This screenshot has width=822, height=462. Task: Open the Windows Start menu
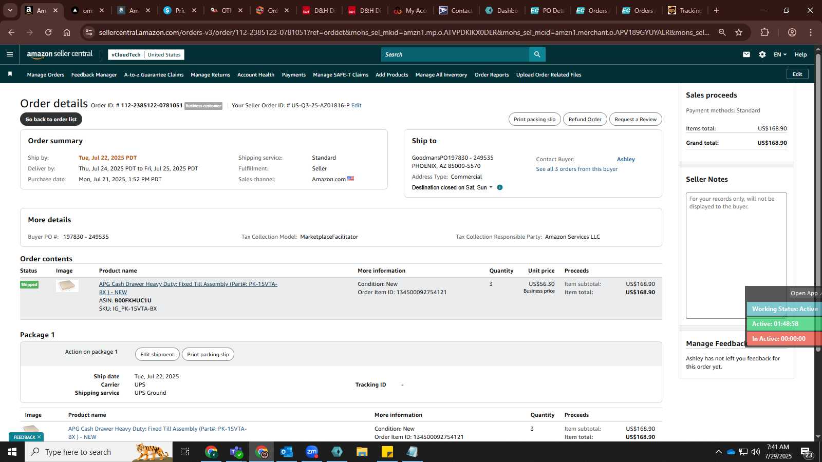click(x=12, y=452)
